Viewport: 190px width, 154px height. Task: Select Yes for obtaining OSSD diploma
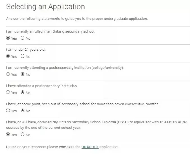tap(8, 134)
